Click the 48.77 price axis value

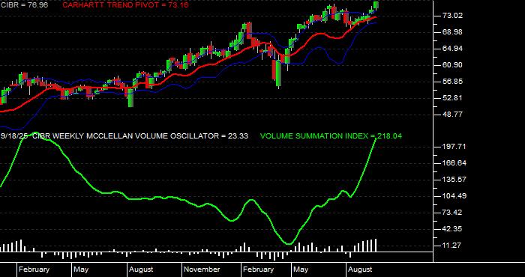(x=452, y=115)
